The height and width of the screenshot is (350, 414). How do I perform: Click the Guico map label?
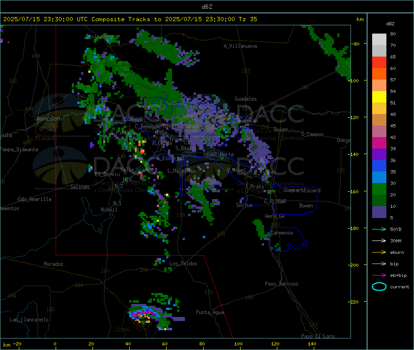pyautogui.click(x=281, y=129)
